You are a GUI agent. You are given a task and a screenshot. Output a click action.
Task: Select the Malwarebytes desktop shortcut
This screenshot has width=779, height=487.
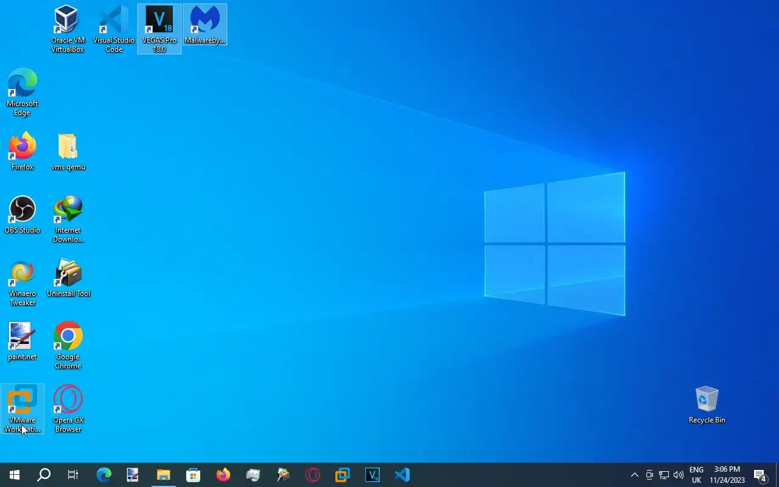(x=205, y=24)
